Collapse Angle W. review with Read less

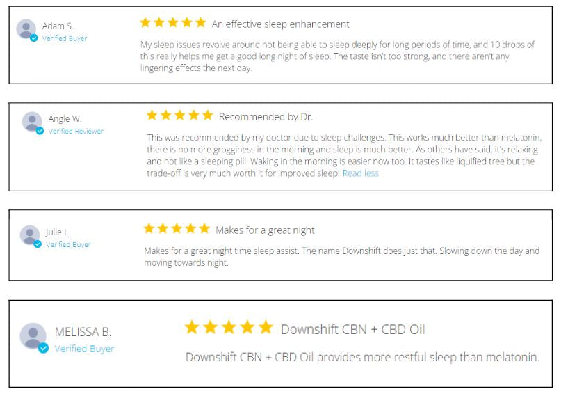click(x=361, y=173)
